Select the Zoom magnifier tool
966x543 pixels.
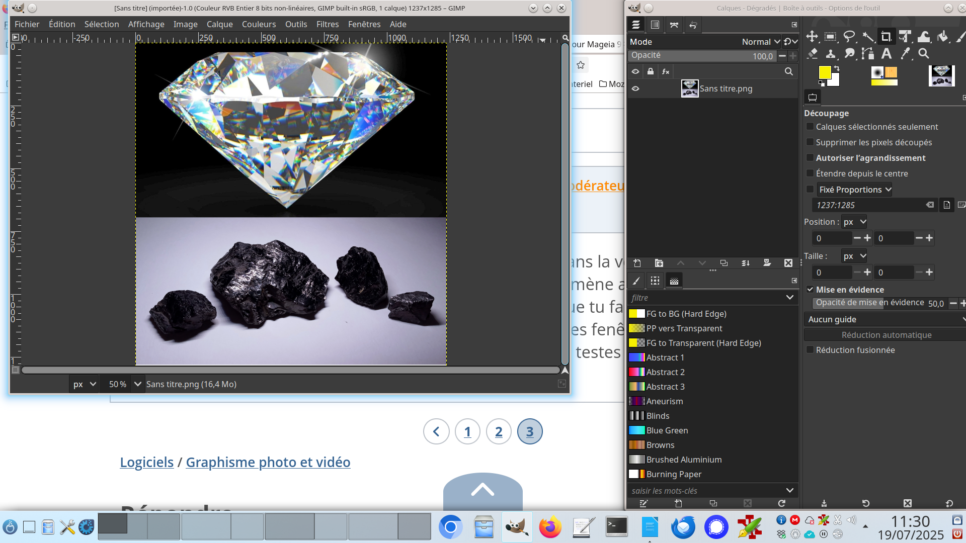[923, 53]
